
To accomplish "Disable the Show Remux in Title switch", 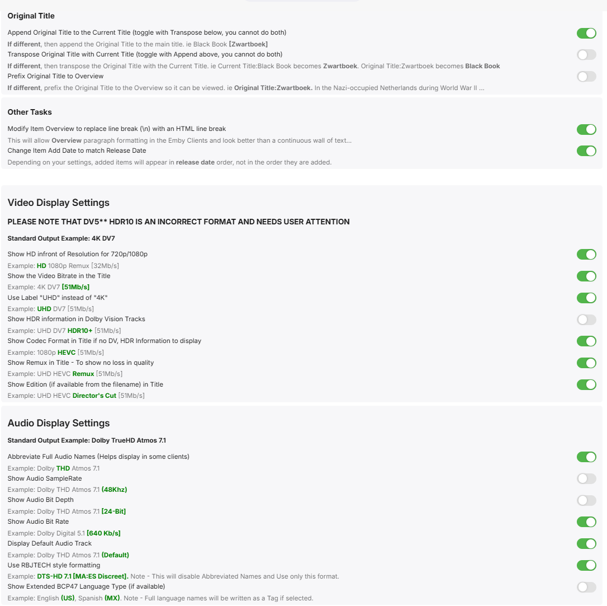I will tap(586, 363).
